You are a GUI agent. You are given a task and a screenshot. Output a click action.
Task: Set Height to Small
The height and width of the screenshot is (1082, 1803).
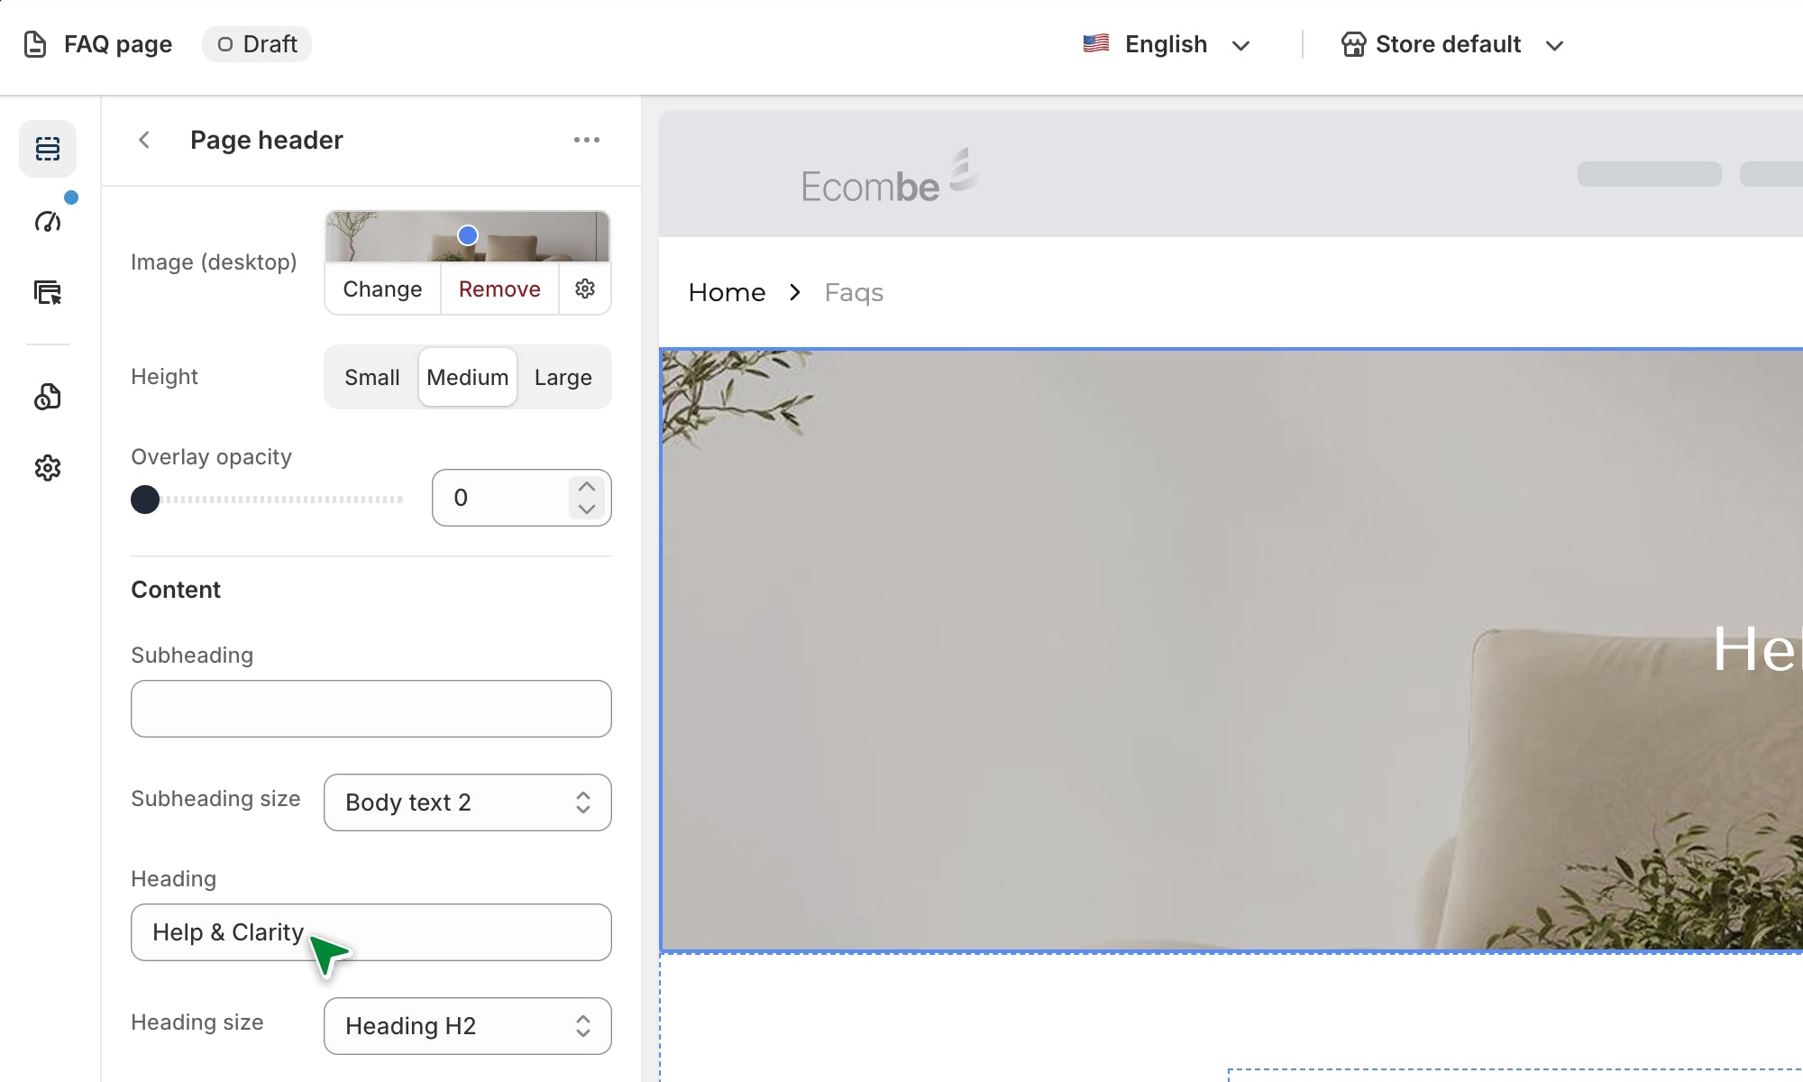(x=371, y=377)
